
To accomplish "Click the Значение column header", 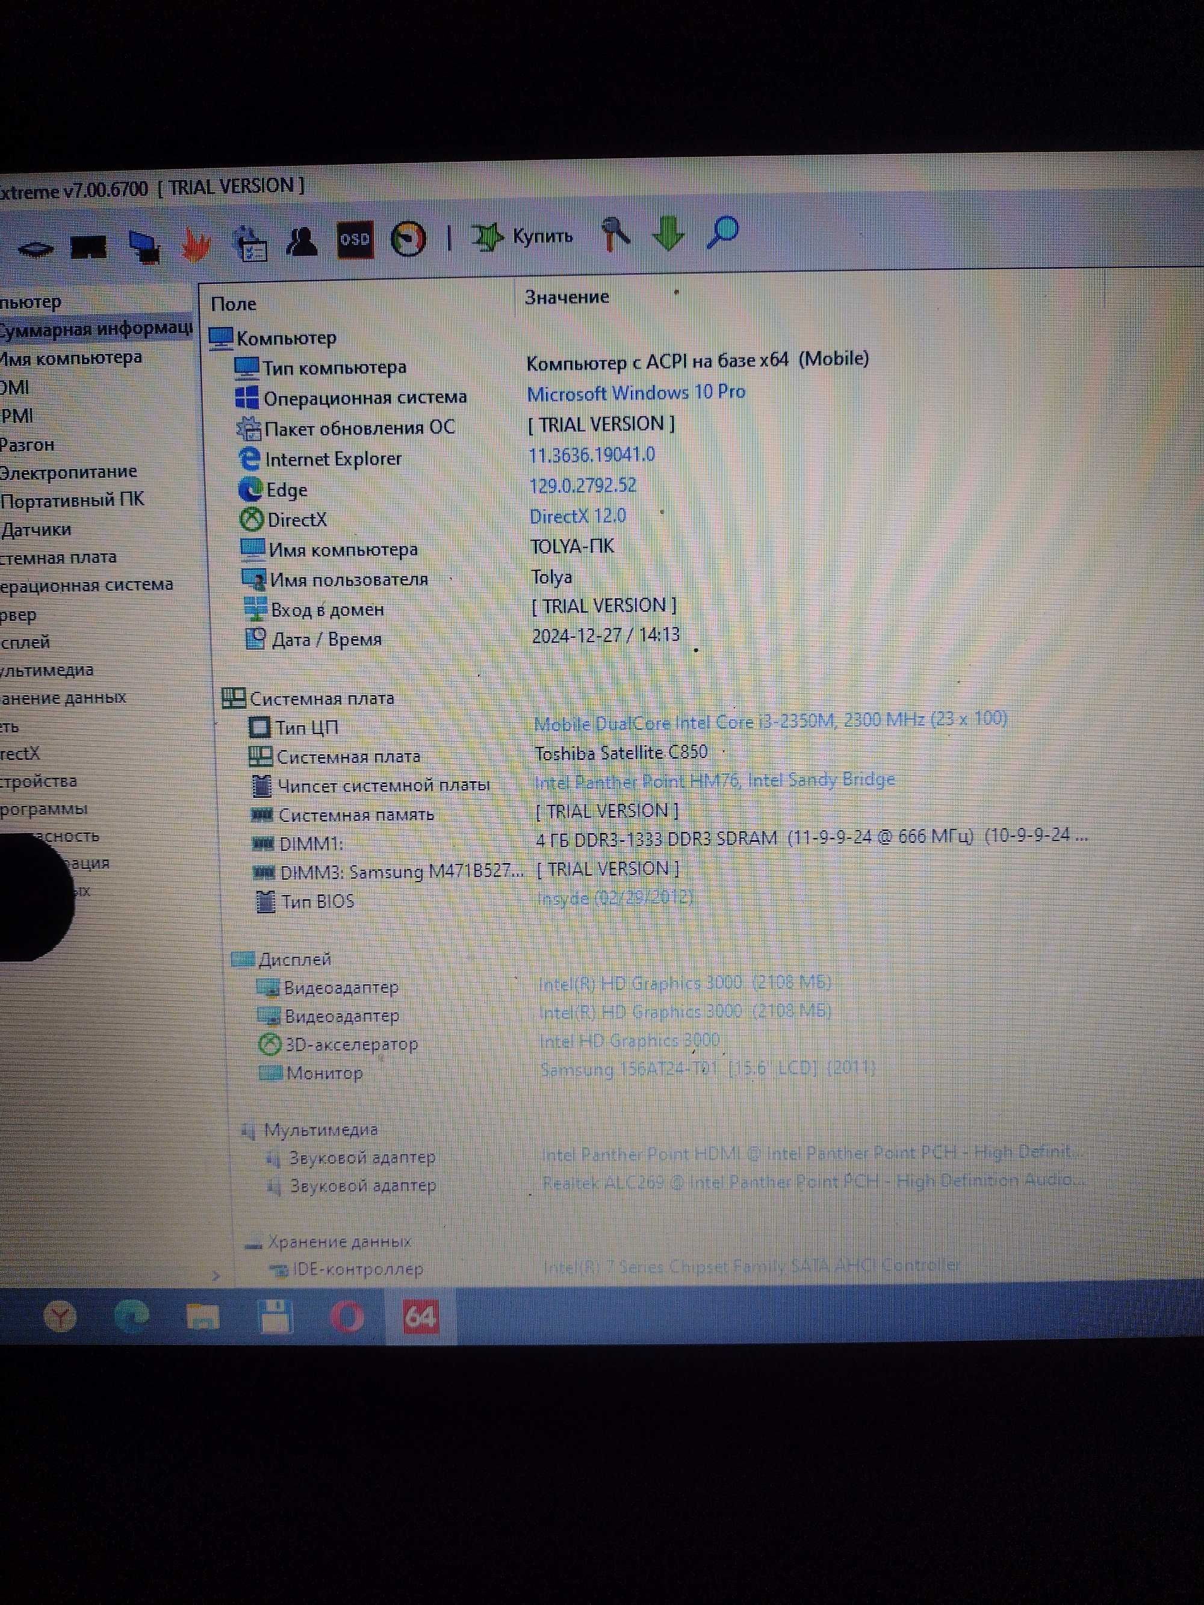I will pyautogui.click(x=567, y=297).
